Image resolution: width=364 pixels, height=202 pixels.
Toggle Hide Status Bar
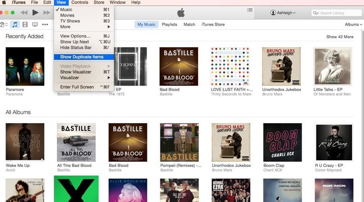click(84, 48)
